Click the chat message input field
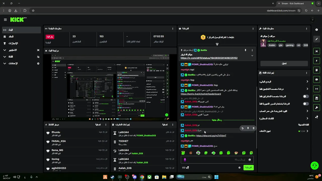 coord(217,160)
